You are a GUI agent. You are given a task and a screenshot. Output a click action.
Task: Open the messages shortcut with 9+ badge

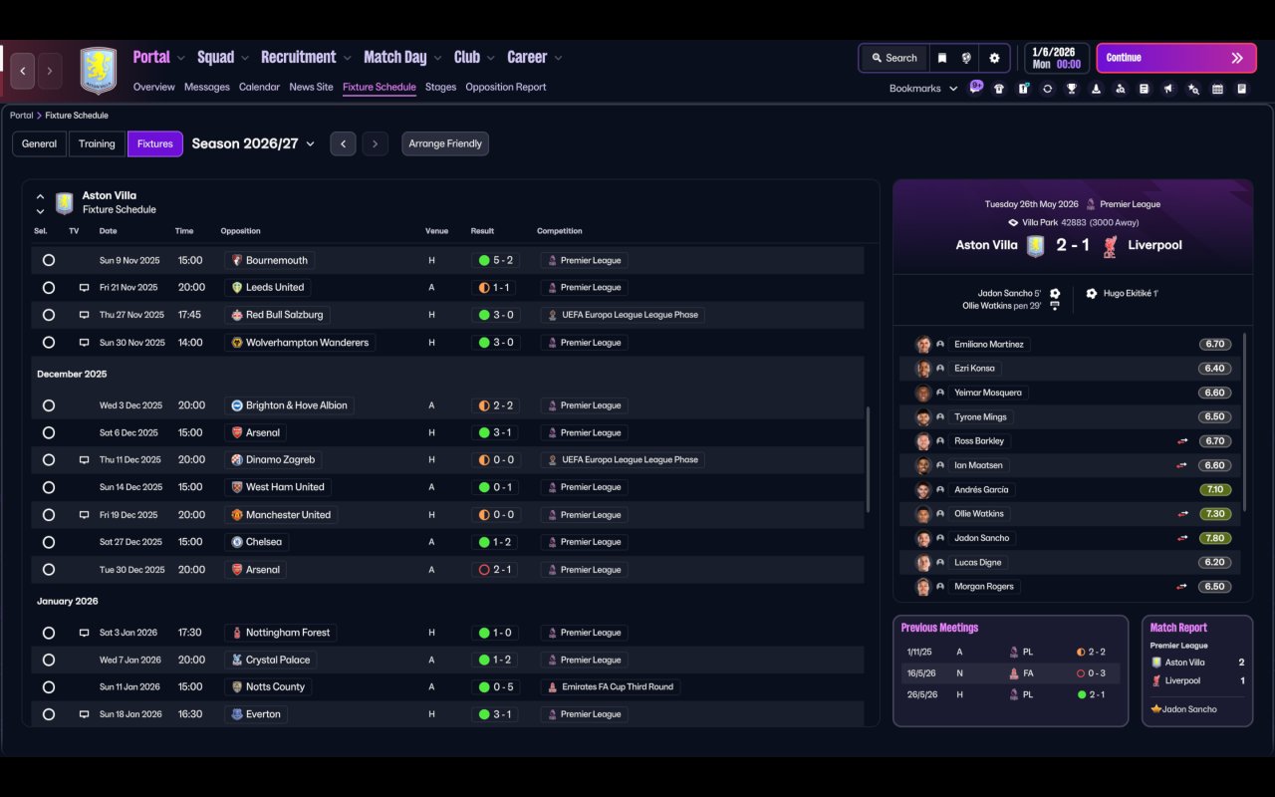pyautogui.click(x=975, y=88)
